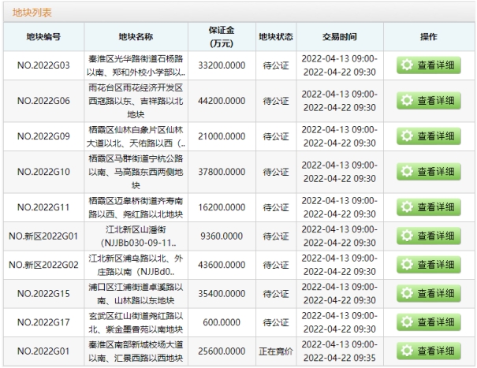Select plot number NO.2022G10
The width and height of the screenshot is (477, 368).
pos(43,172)
